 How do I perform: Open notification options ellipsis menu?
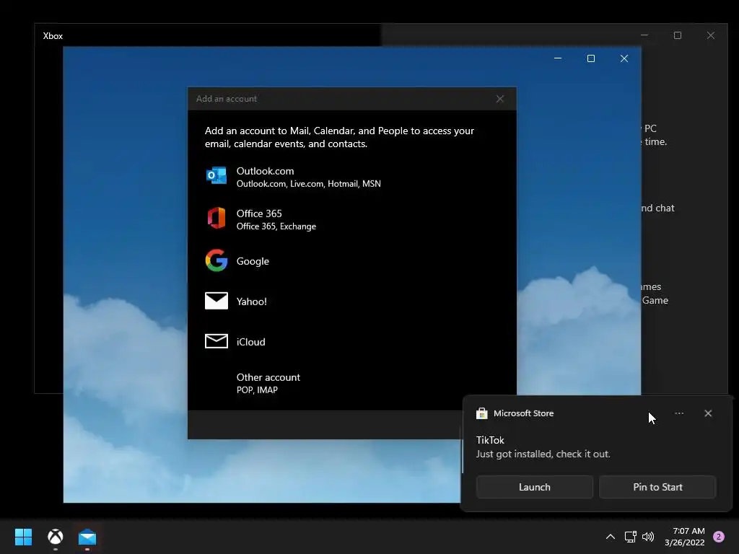[x=679, y=413]
